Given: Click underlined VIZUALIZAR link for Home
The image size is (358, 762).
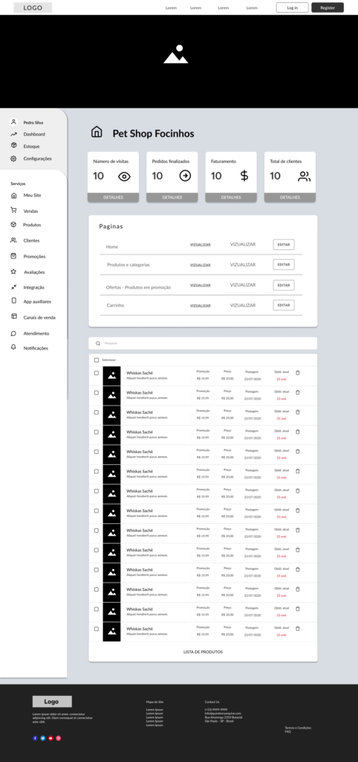Looking at the screenshot, I should [201, 245].
